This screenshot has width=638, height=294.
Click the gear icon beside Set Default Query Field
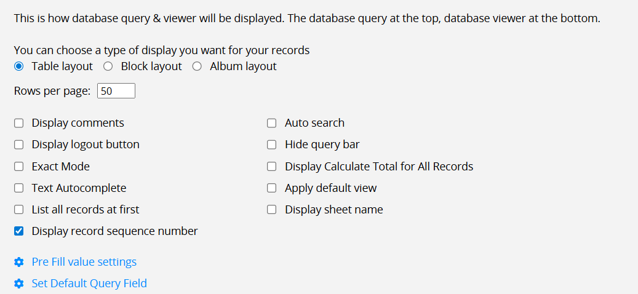(x=18, y=284)
